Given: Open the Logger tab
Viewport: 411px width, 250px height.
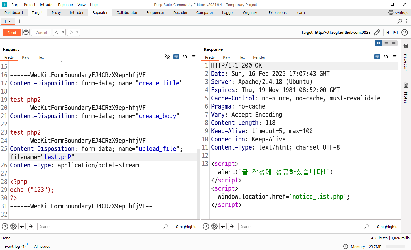Looking at the screenshot, I should point(228,12).
